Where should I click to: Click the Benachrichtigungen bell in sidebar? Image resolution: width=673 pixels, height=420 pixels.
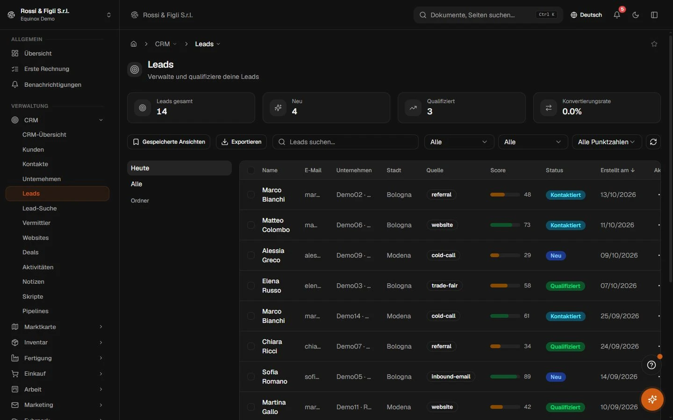click(15, 84)
